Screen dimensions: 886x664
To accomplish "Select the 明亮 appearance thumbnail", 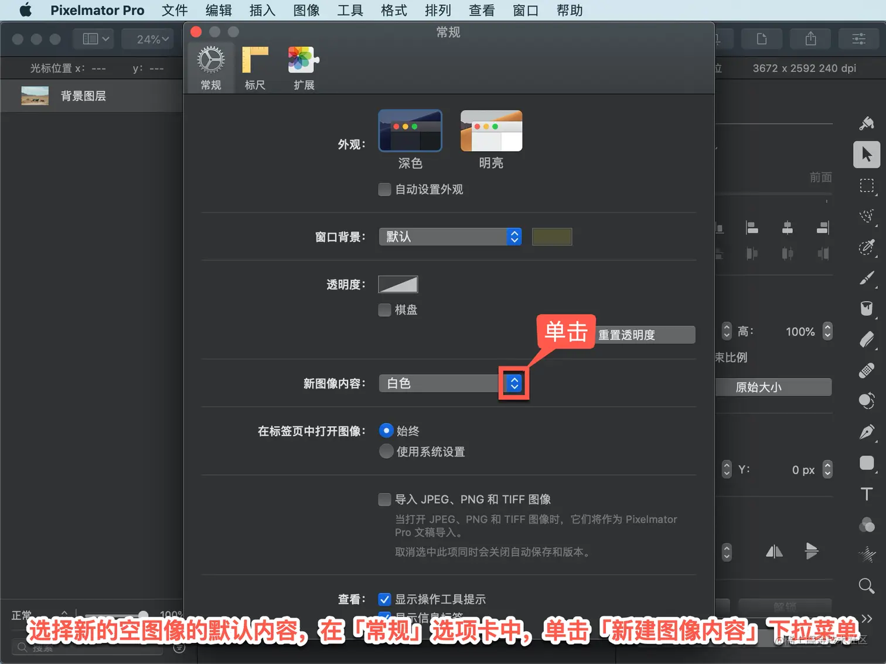I will 491,131.
